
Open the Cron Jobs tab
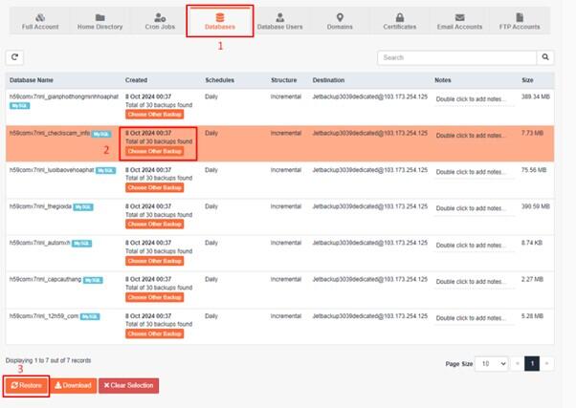pos(160,21)
